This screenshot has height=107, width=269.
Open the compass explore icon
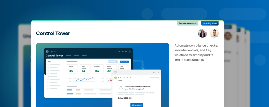pos(52,51)
